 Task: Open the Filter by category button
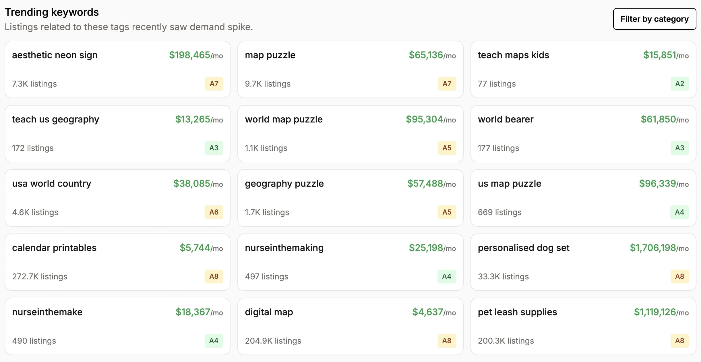(x=654, y=19)
